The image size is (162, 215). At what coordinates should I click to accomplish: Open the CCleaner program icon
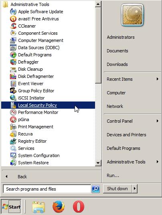(x=13, y=26)
